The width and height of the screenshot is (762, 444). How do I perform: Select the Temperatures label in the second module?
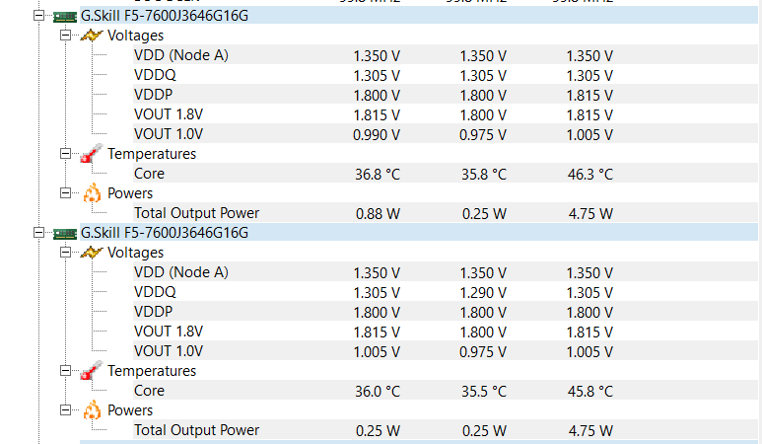coord(152,371)
